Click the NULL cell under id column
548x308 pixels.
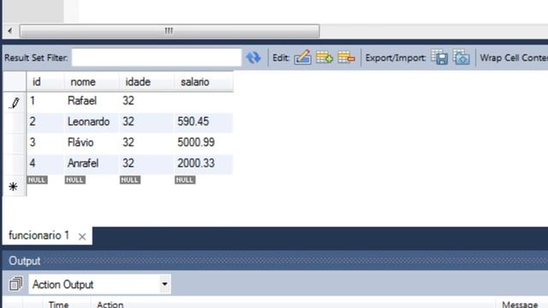coord(38,181)
